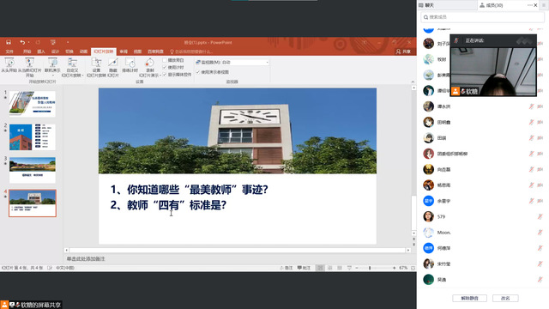
Task: Uncheck Use Presenter View (使用演示者视图)
Action: (x=198, y=72)
